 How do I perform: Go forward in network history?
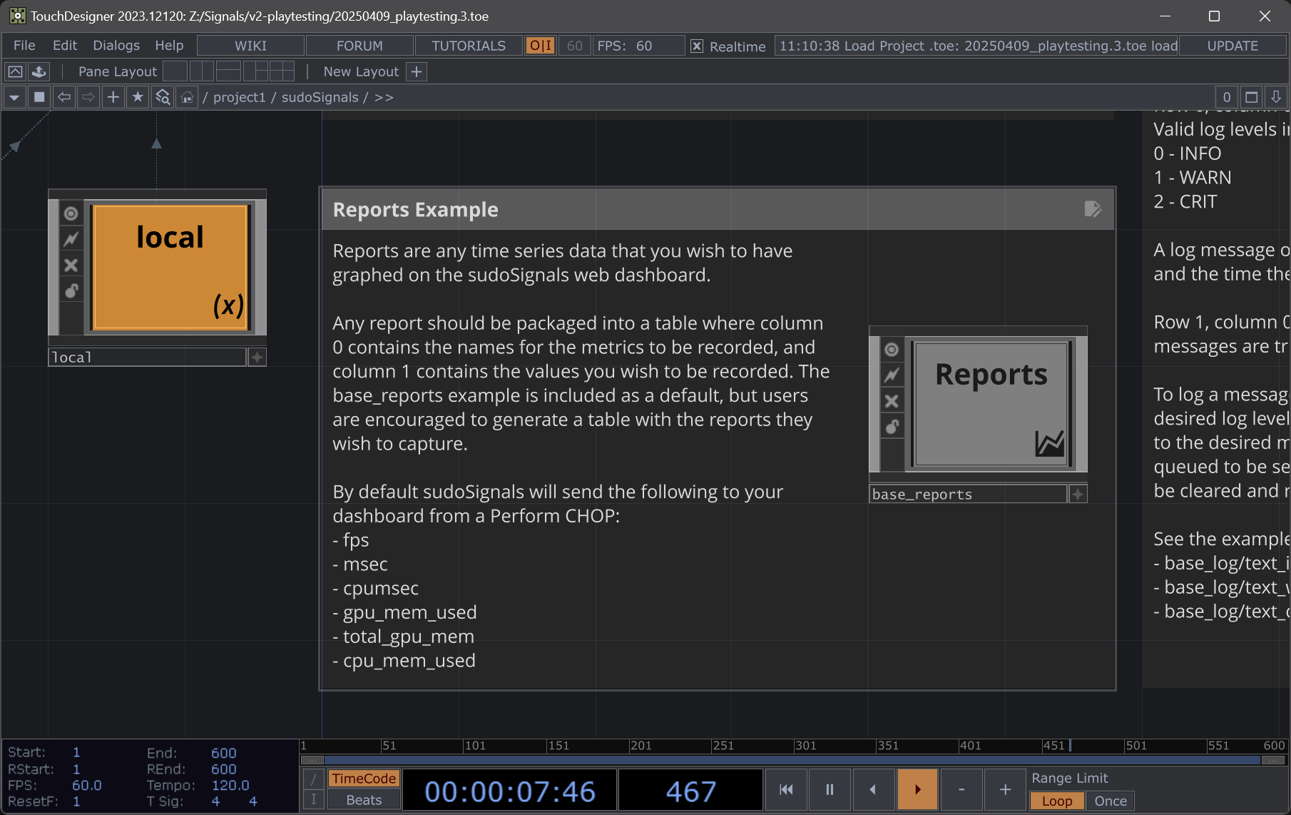88,97
